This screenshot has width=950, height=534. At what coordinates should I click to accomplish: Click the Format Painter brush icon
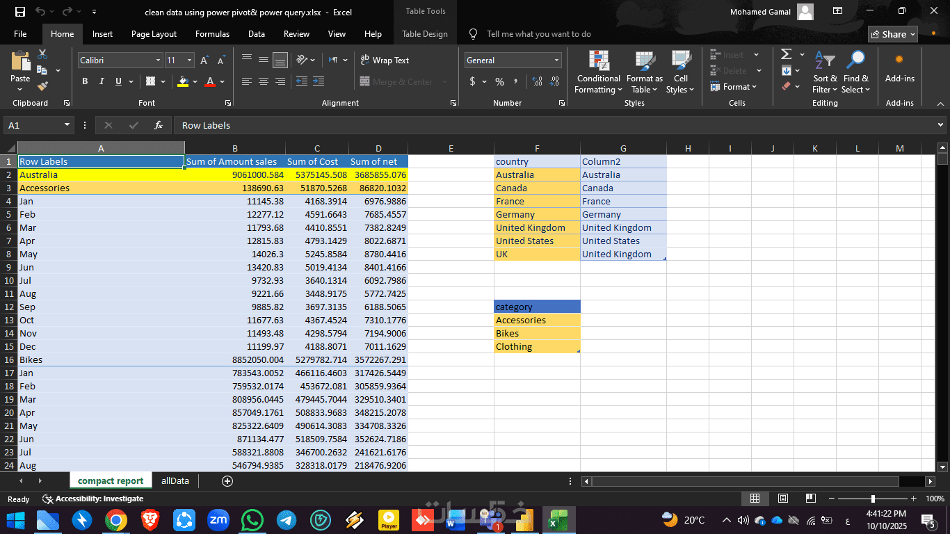pyautogui.click(x=42, y=86)
